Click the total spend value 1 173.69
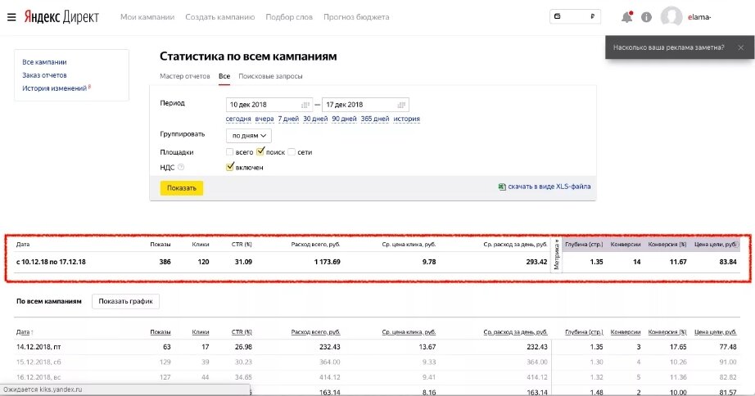 click(327, 263)
